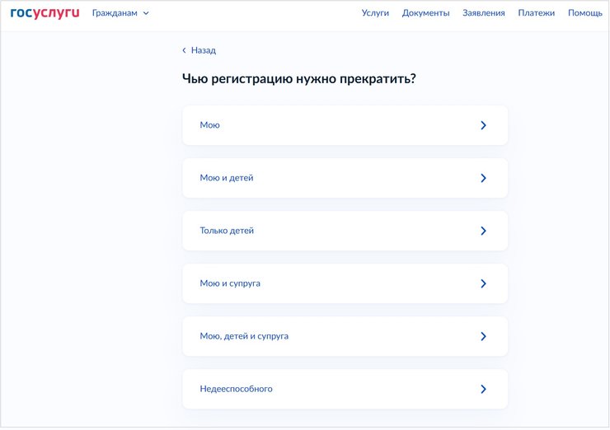The width and height of the screenshot is (610, 430).
Task: Click the arrow in Недееспособного card
Action: (483, 389)
